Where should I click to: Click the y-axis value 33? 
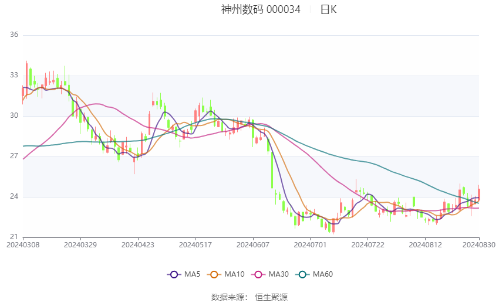(x=14, y=75)
